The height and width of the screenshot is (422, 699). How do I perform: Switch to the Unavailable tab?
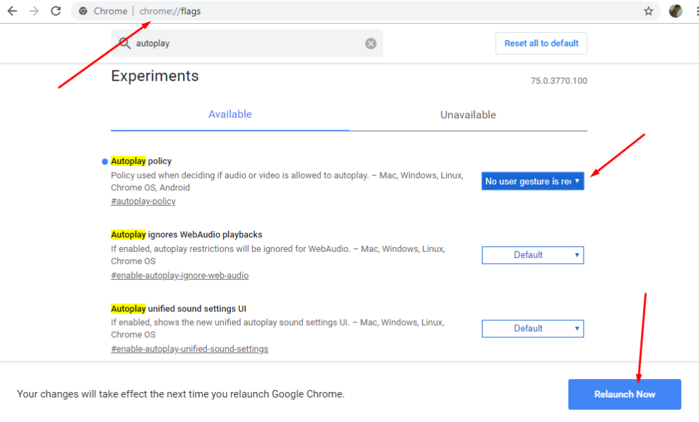468,115
